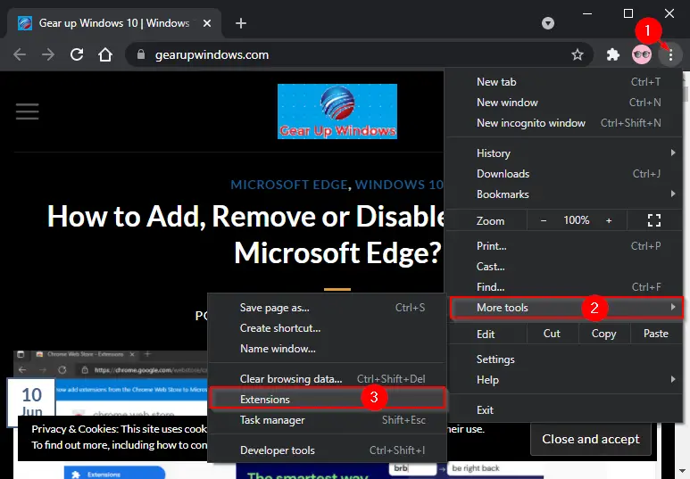Expand the Help submenu
This screenshot has height=479, width=690.
click(x=566, y=380)
